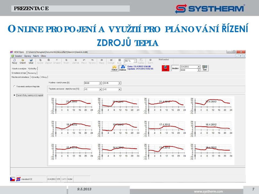This screenshot has width=259, height=194.
Task: Switch to Výsledky tab next to Křivky
Action: point(35,77)
